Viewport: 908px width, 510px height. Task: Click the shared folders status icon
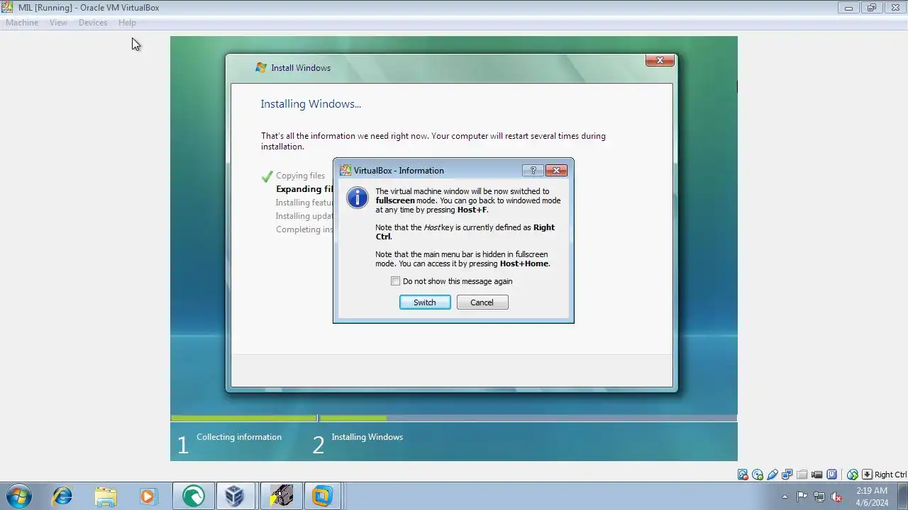802,475
